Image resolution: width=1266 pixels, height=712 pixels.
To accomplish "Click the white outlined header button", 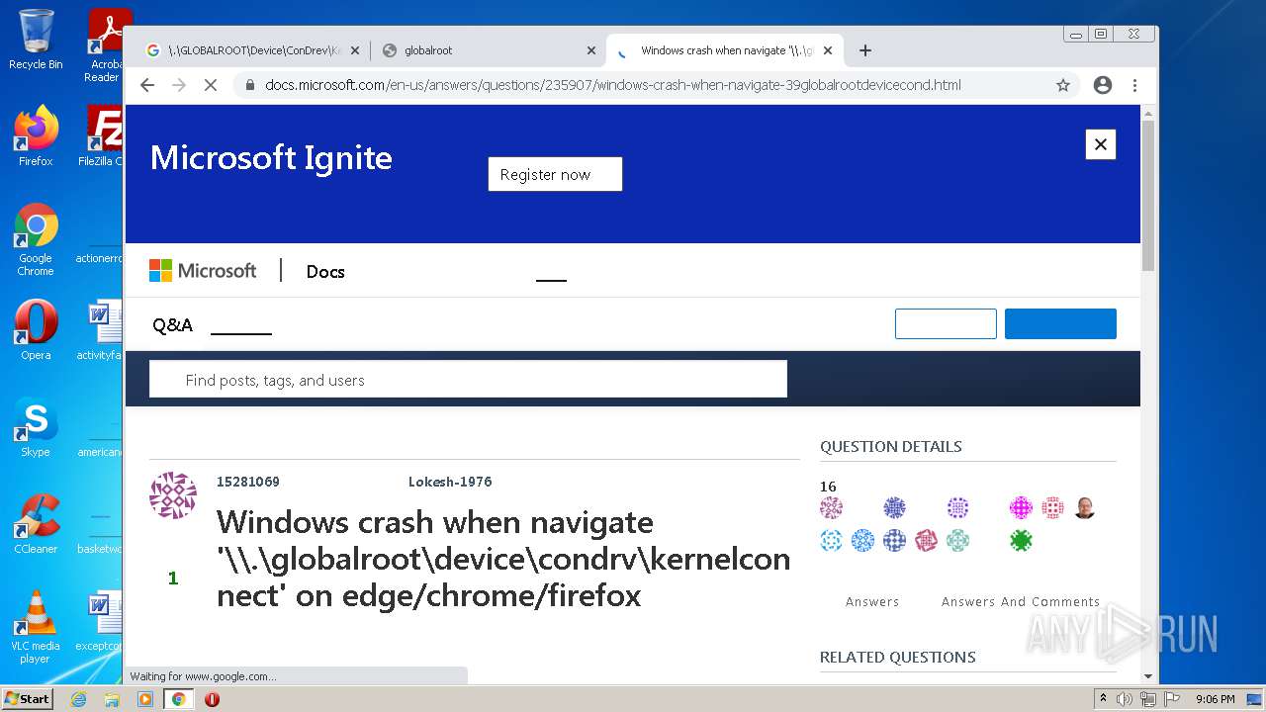I will (x=946, y=323).
